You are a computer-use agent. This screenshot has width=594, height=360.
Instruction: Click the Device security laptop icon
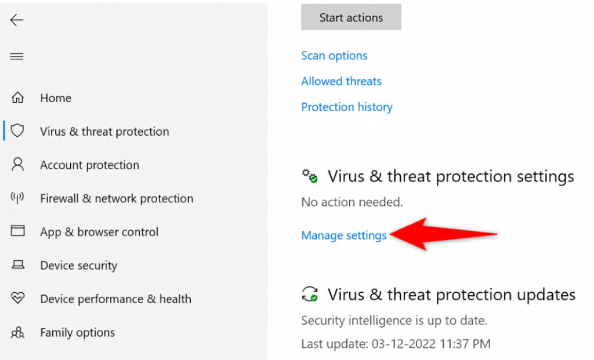click(18, 266)
